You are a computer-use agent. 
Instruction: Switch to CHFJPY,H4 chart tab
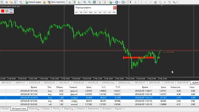pyautogui.click(x=169, y=82)
